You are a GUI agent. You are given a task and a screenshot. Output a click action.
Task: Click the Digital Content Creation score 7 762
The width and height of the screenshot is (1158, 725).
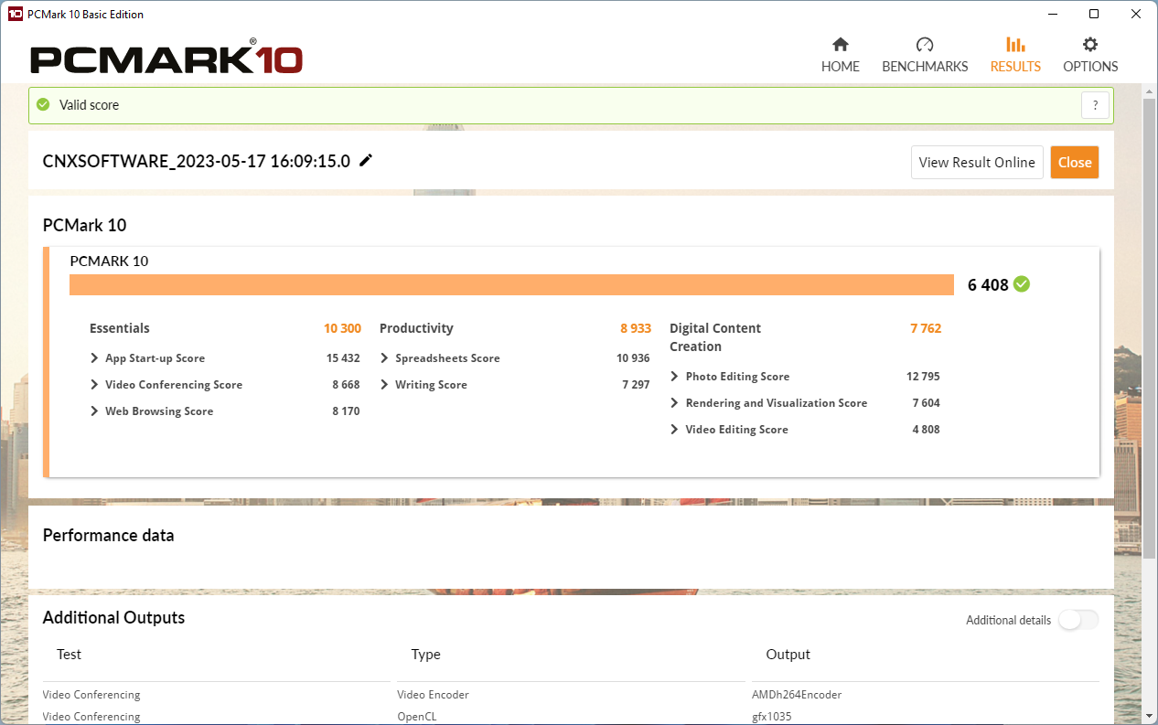tap(926, 328)
